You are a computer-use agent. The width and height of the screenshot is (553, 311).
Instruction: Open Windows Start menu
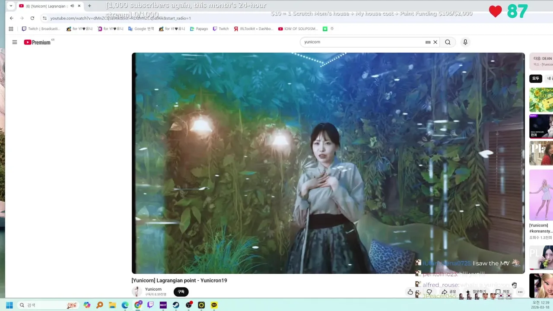tap(9, 305)
